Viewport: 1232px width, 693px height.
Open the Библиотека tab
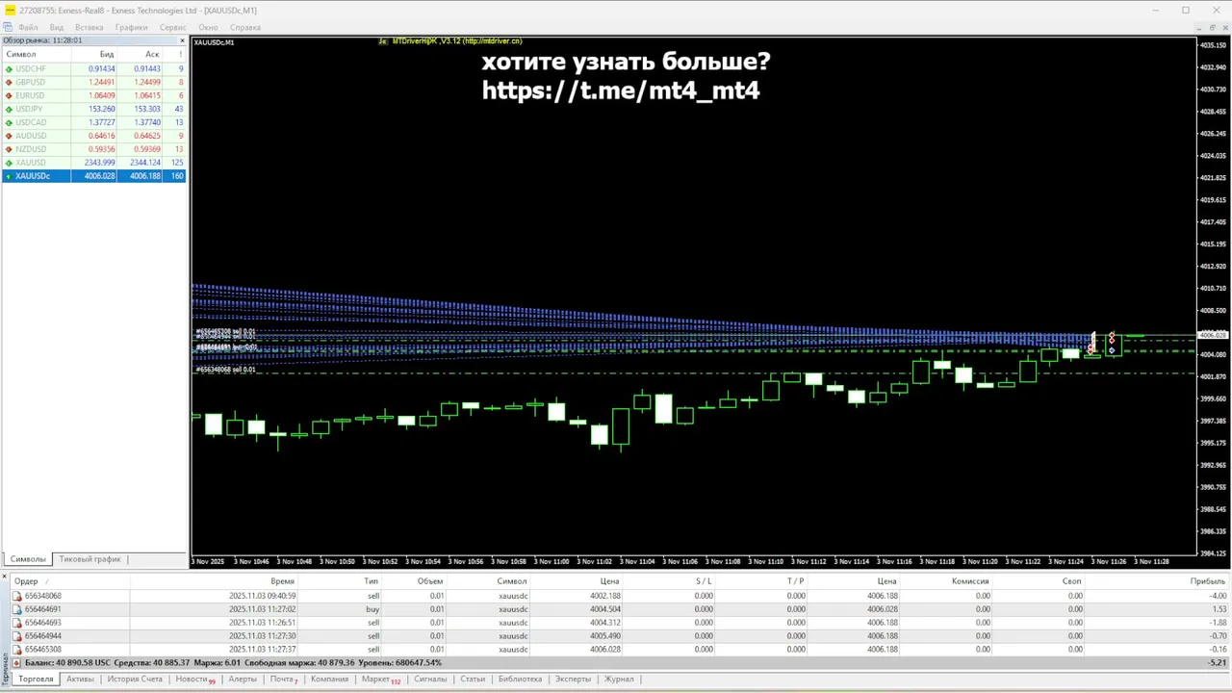(x=520, y=680)
